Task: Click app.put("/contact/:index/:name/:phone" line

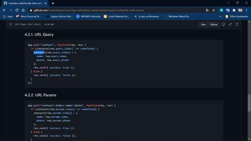Action: coord(71,105)
